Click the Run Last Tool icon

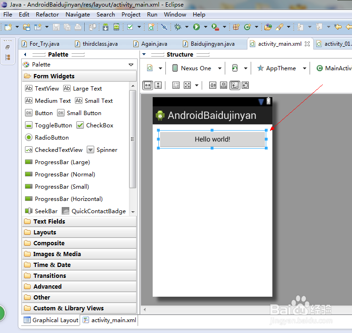click(215, 27)
